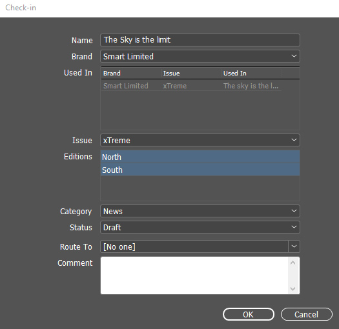
Task: Open the Category dropdown showing News
Action: pyautogui.click(x=200, y=211)
